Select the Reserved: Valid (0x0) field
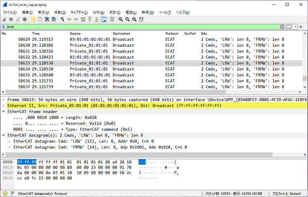Image resolution: width=308 pixels, height=197 pixels. pyautogui.click(x=64, y=123)
